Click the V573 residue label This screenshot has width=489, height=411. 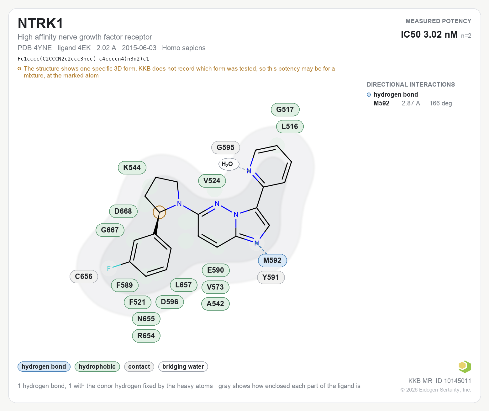[215, 287]
